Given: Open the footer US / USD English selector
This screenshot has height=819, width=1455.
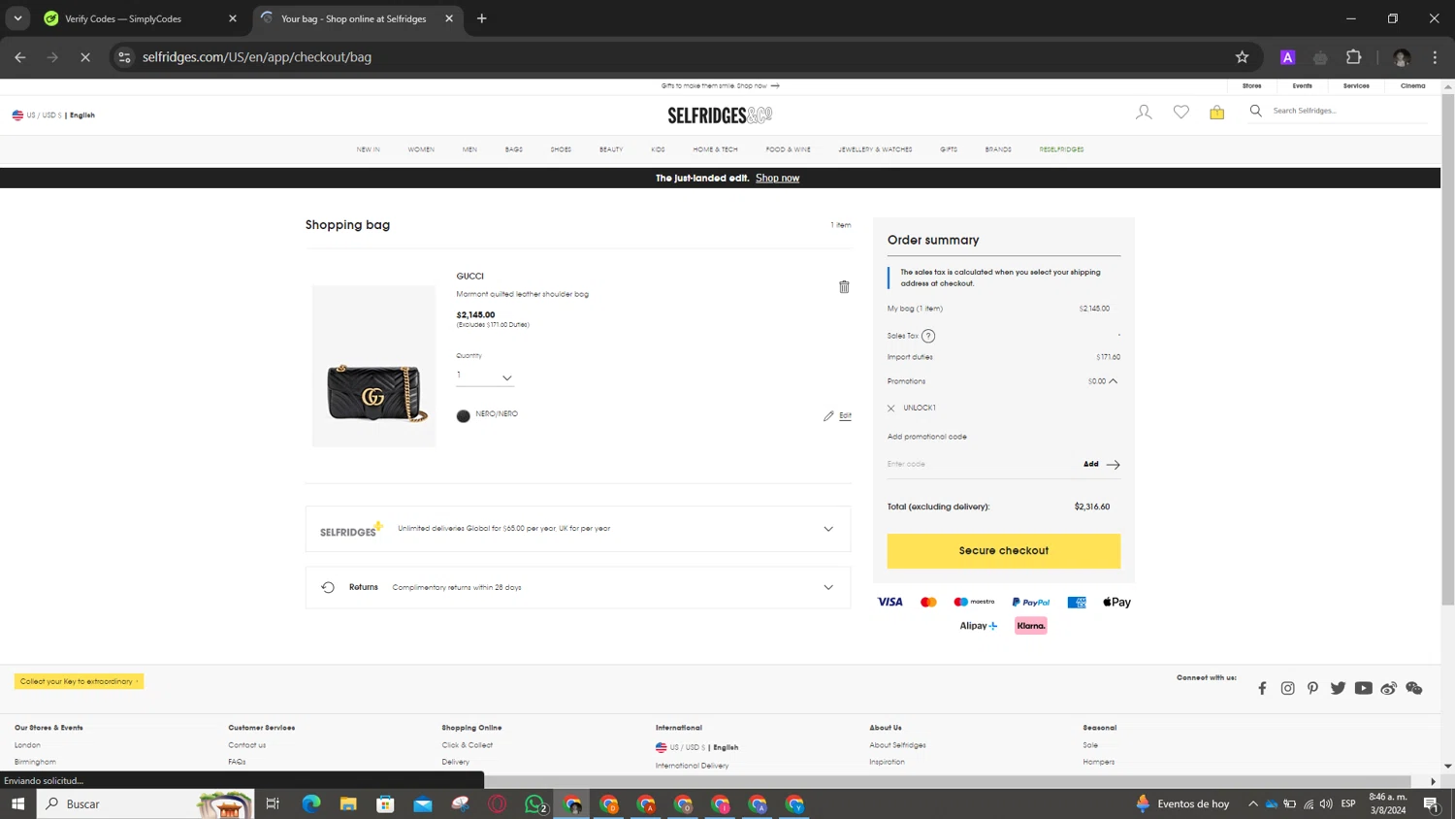Looking at the screenshot, I should [x=697, y=747].
